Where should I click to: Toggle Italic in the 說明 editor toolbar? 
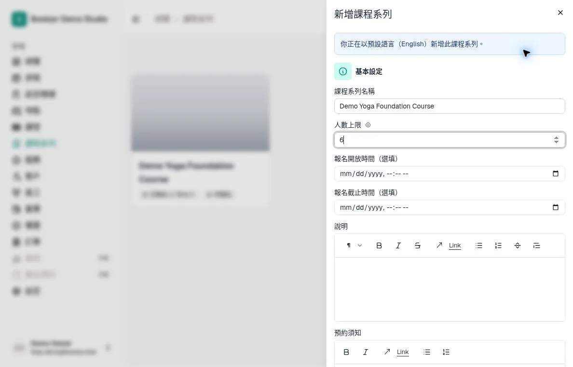[398, 245]
